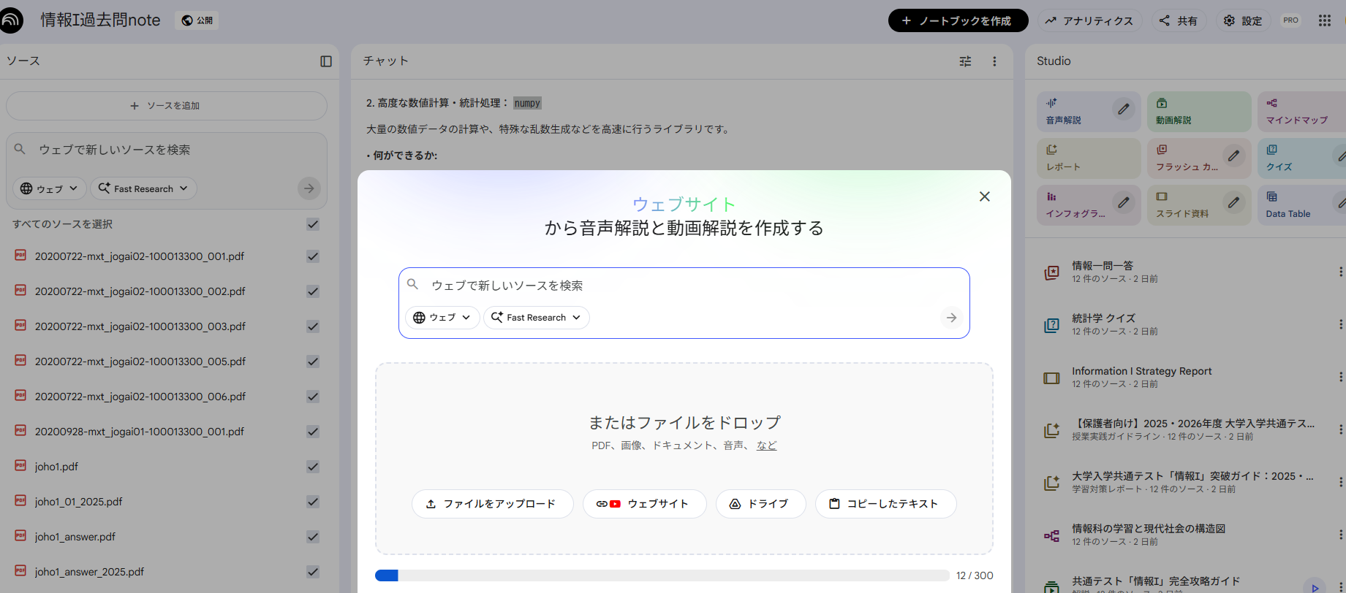Click ファイルをアップロード
The height and width of the screenshot is (593, 1346).
(492, 504)
